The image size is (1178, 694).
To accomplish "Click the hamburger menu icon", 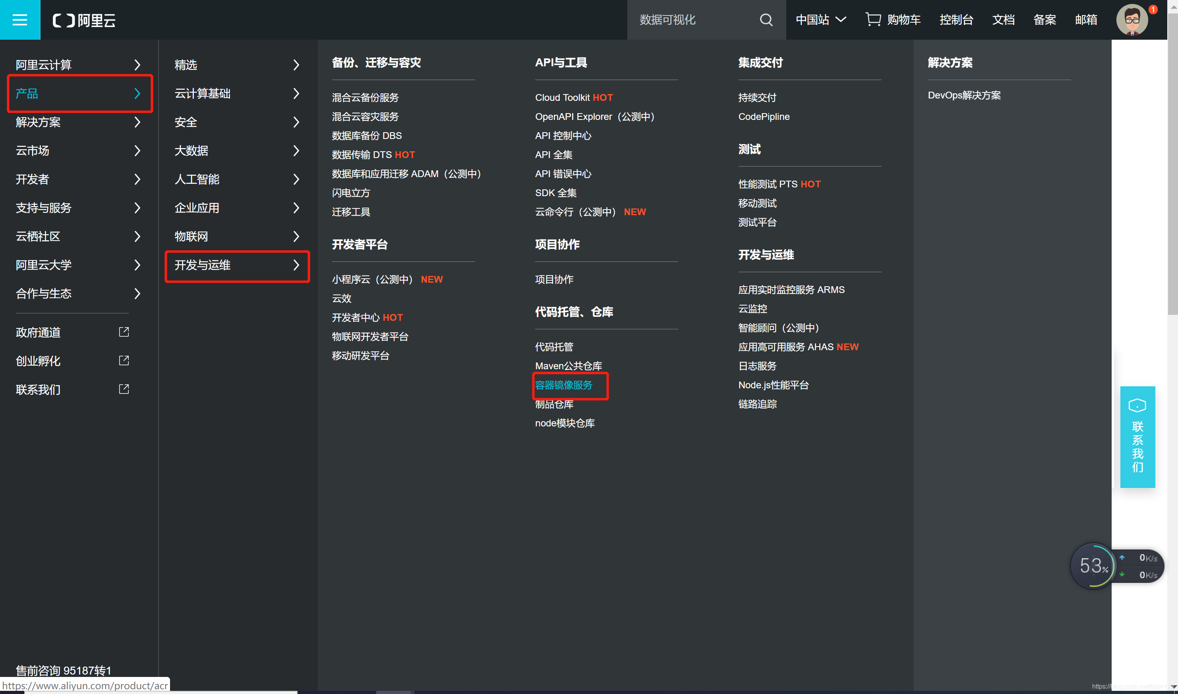I will pos(19,19).
